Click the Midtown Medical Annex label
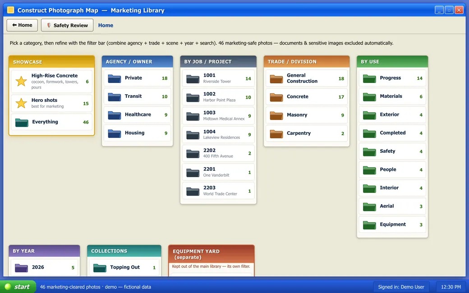The height and width of the screenshot is (293, 469). 224,119
